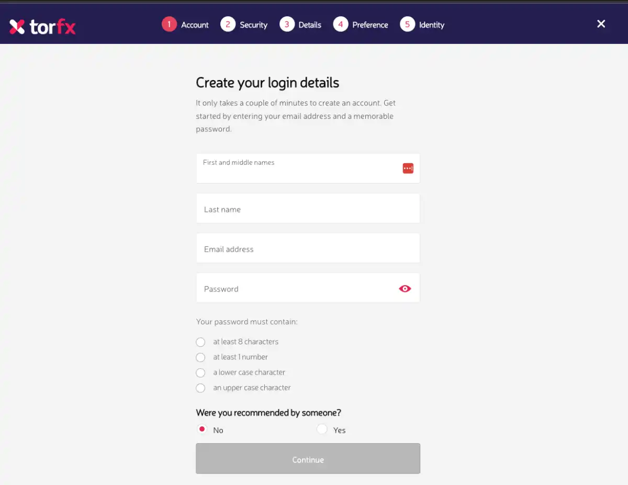
Task: Click the step 5 Identity circle icon
Action: pos(407,24)
